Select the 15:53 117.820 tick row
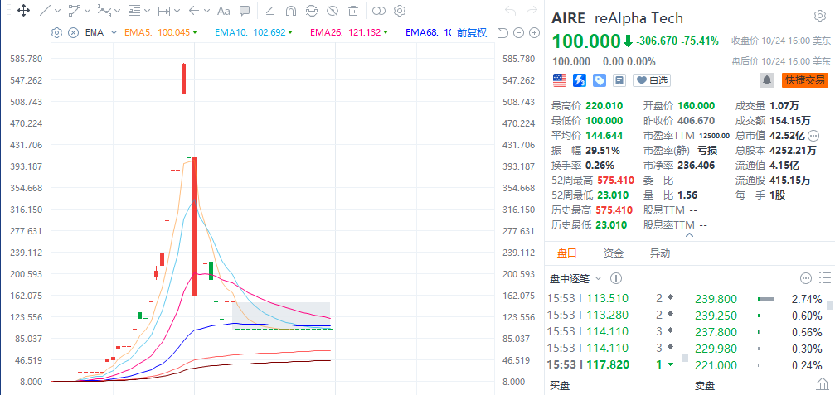This screenshot has height=395, width=835. tap(611, 364)
